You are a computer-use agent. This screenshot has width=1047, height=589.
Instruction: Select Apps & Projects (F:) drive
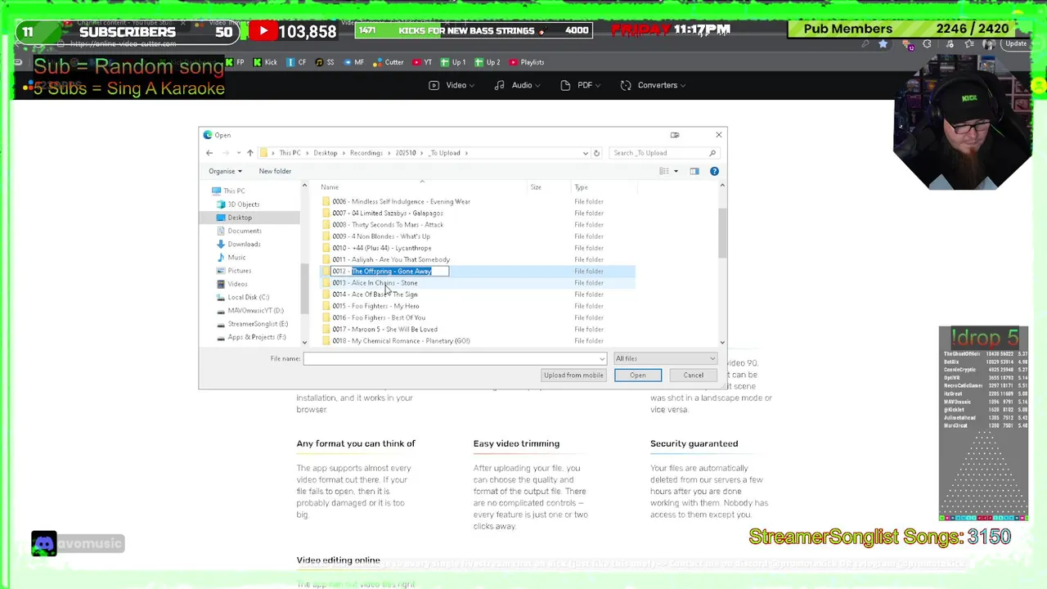coord(257,337)
